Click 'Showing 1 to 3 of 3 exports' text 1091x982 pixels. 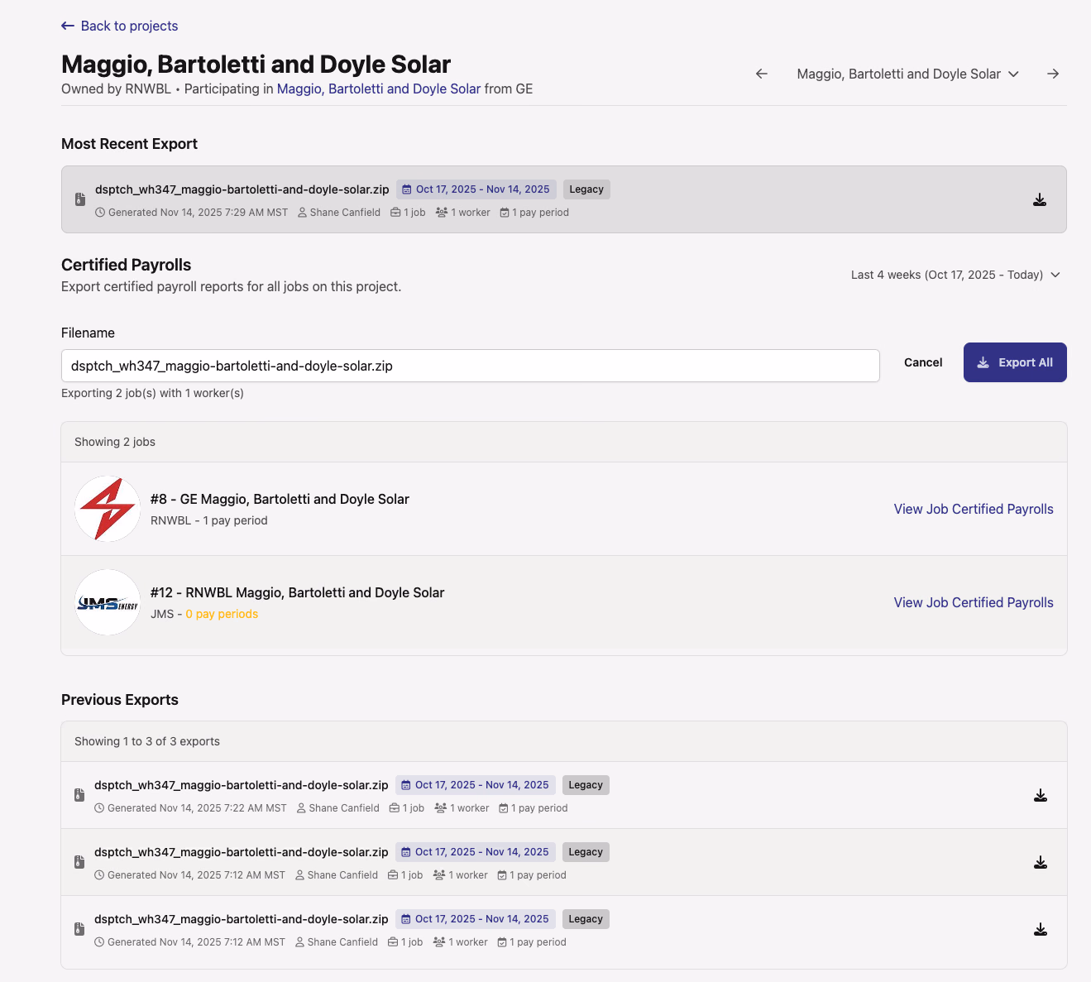(x=147, y=741)
